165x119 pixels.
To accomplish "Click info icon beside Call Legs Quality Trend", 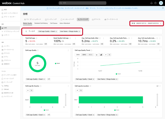I will point(91,50).
